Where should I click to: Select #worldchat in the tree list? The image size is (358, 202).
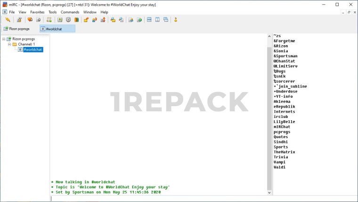pos(33,49)
